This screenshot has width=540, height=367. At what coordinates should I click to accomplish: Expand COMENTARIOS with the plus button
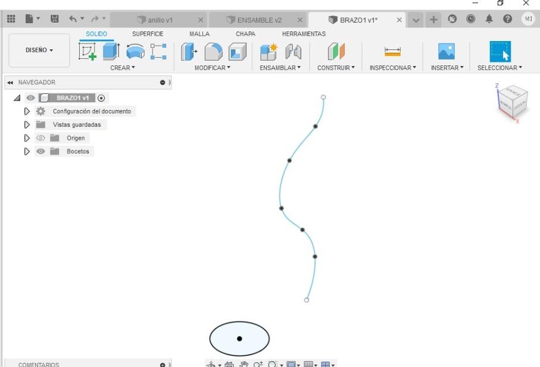(163, 365)
